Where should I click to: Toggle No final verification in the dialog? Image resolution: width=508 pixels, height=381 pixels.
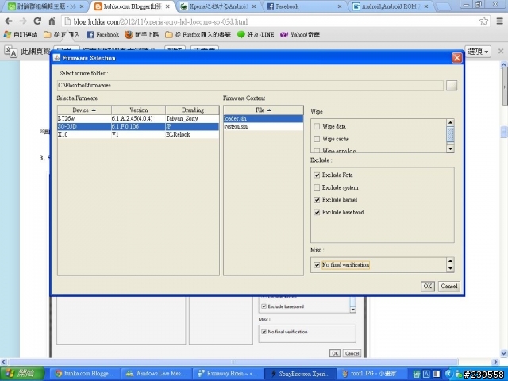317,265
